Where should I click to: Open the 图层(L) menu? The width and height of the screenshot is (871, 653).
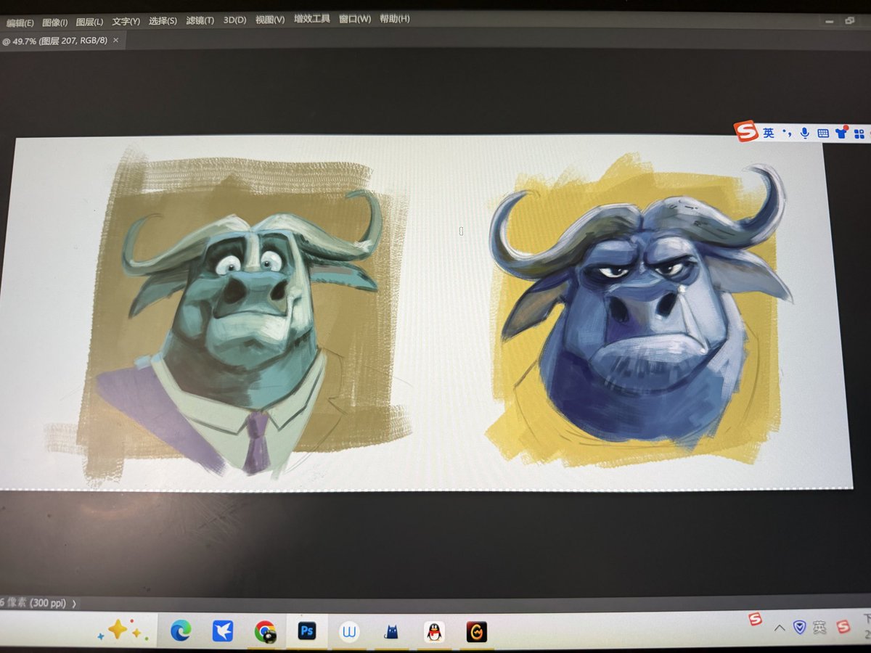coord(89,22)
